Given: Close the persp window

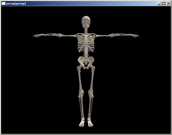Looking at the screenshot, I should tap(168, 3).
